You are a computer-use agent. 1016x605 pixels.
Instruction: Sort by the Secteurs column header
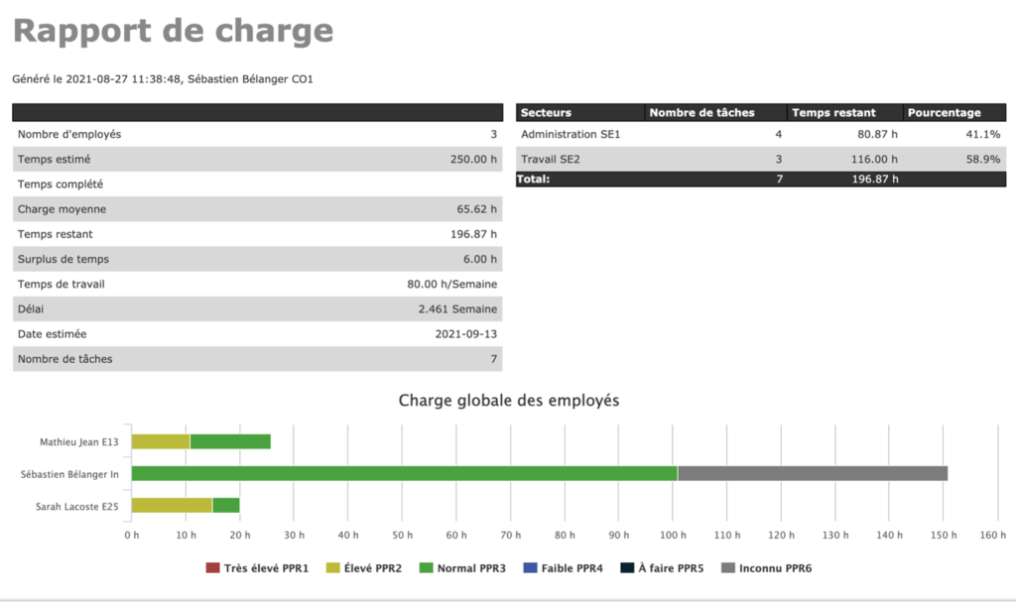click(579, 113)
